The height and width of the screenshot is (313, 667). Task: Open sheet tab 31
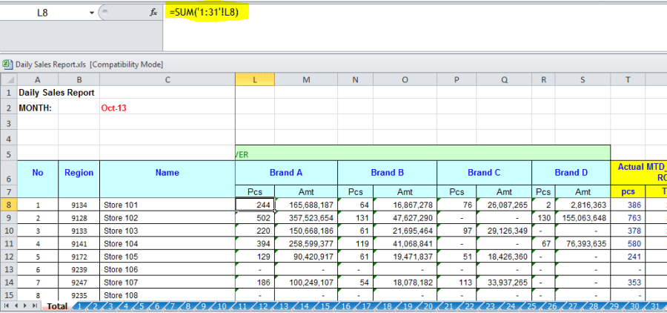point(654,306)
